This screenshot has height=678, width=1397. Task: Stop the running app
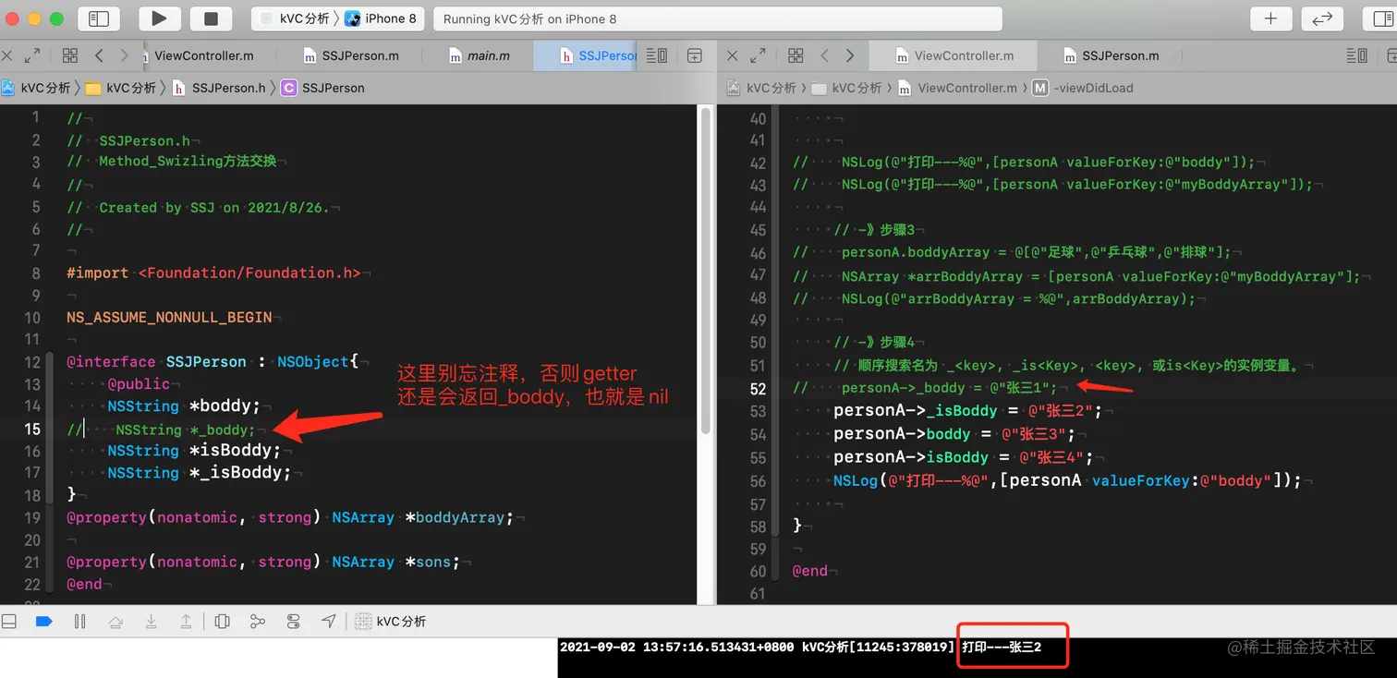(x=211, y=18)
